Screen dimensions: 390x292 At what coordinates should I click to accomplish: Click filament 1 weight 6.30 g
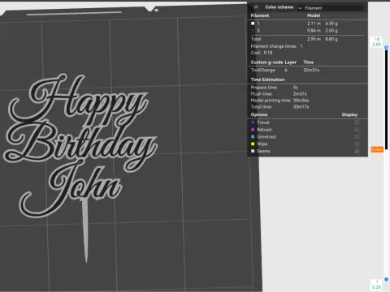[x=331, y=24]
